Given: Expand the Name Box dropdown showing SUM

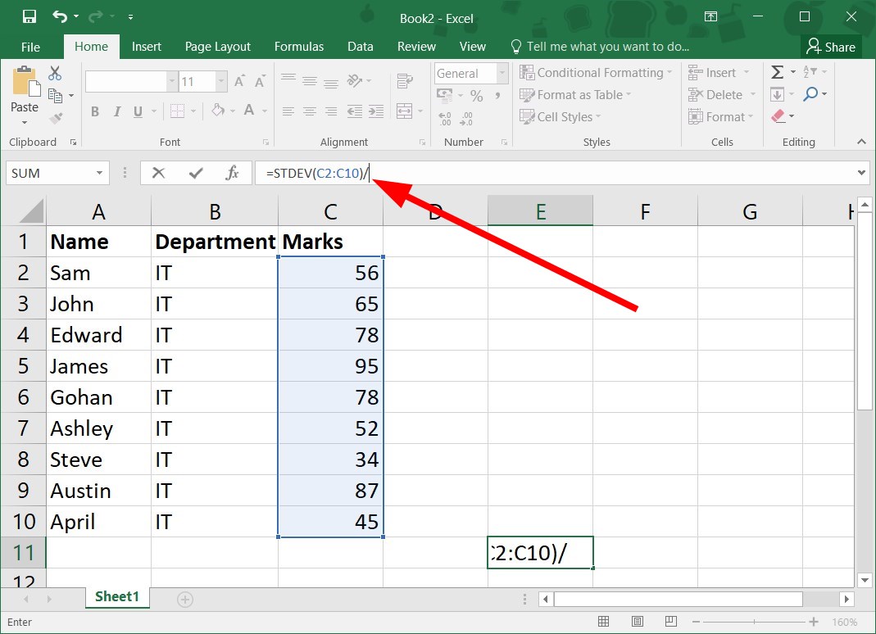Looking at the screenshot, I should point(99,173).
